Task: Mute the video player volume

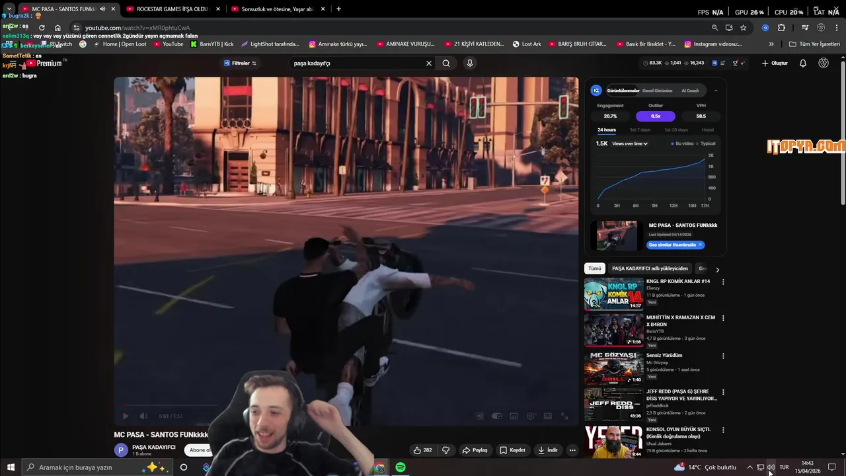Action: coord(143,416)
